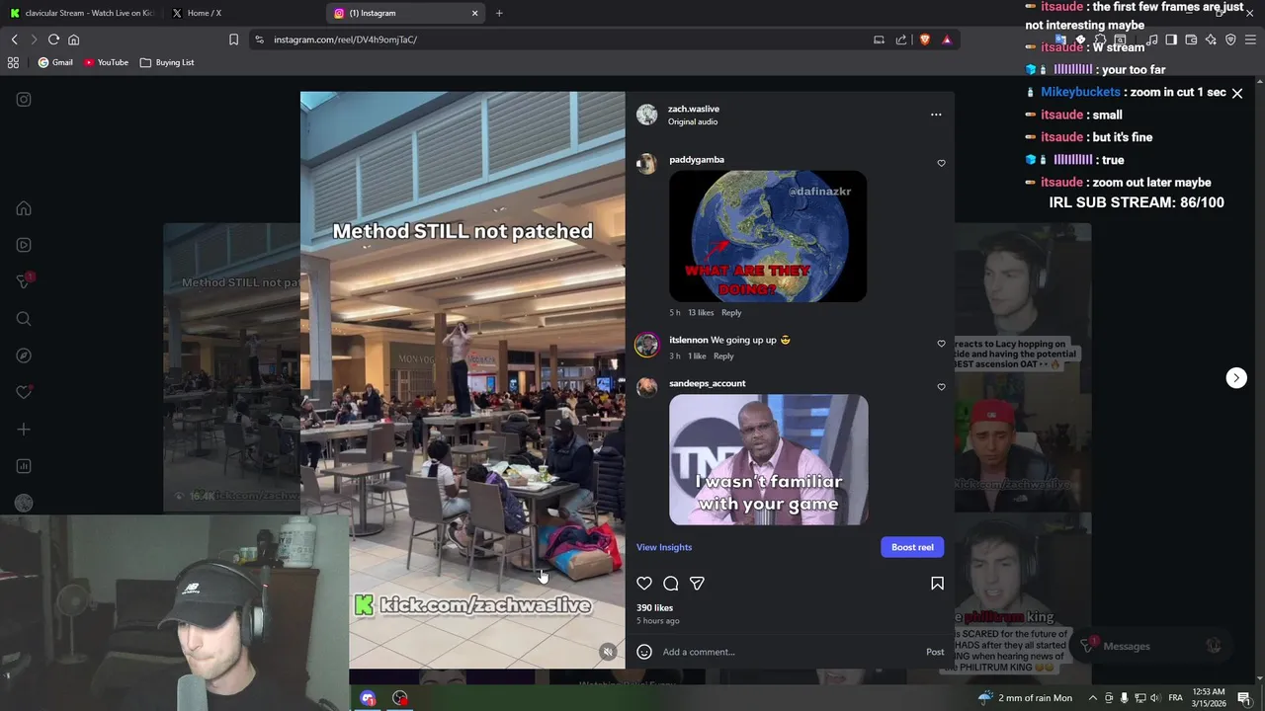Screen dimensions: 1265x711
Task: Open YouTube bookmark
Action: tap(106, 62)
